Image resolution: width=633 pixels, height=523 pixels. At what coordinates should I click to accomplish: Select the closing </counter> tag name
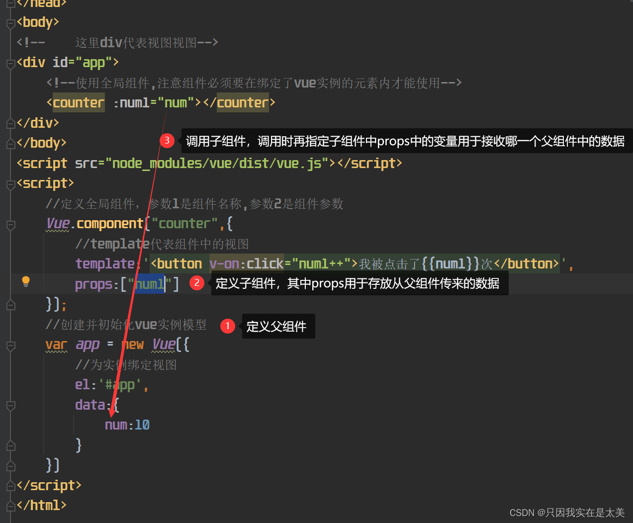243,103
